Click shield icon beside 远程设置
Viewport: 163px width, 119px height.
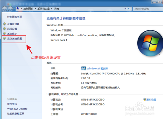(x=5, y=29)
